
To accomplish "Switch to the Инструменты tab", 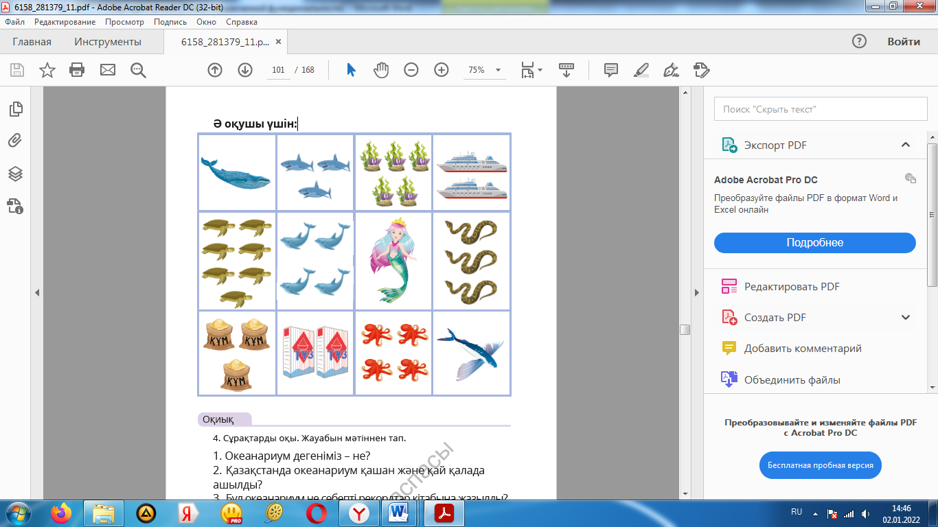I will click(108, 42).
